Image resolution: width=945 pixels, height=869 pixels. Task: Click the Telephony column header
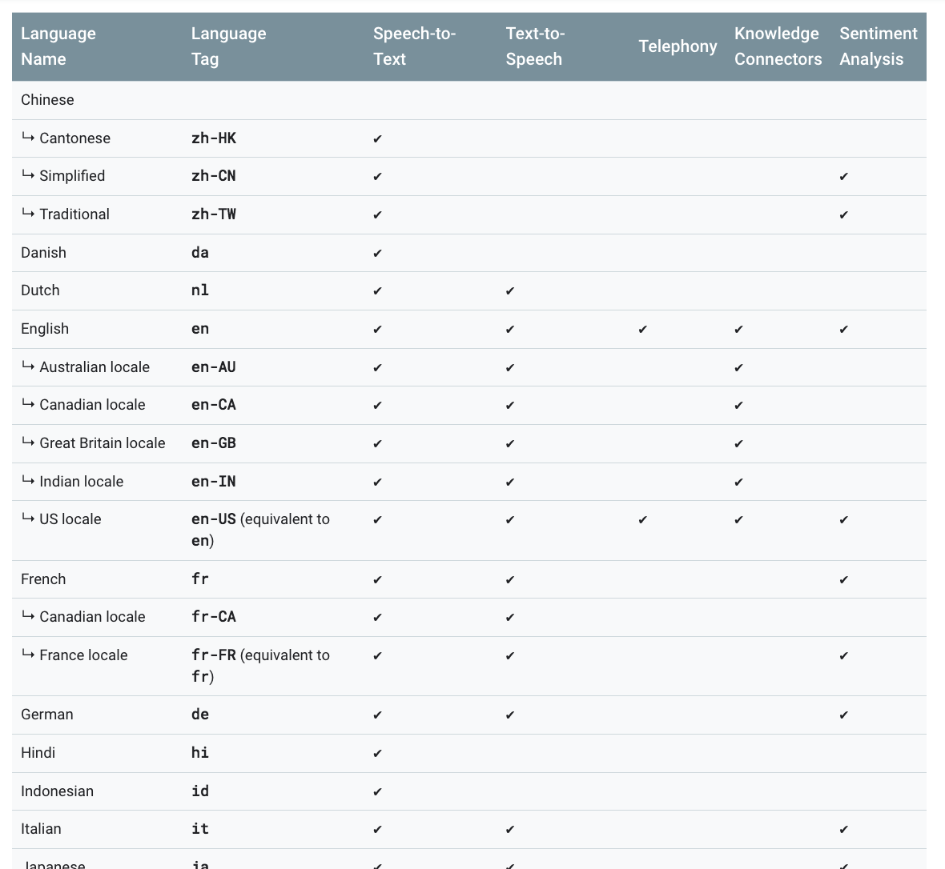coord(678,46)
